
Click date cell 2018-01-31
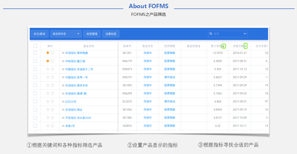[x=240, y=53]
